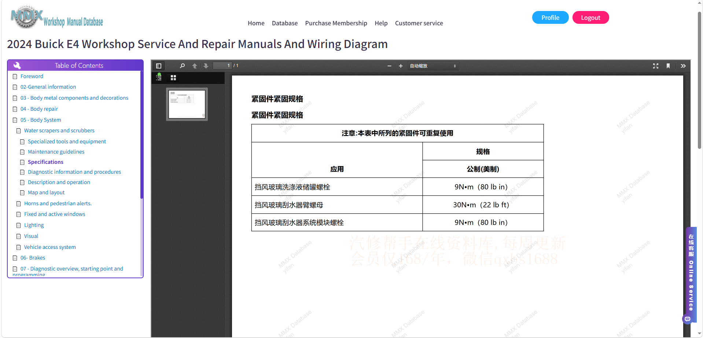The width and height of the screenshot is (703, 338).
Task: Collapse Water scrapers and scrubbers
Action: coord(59,131)
